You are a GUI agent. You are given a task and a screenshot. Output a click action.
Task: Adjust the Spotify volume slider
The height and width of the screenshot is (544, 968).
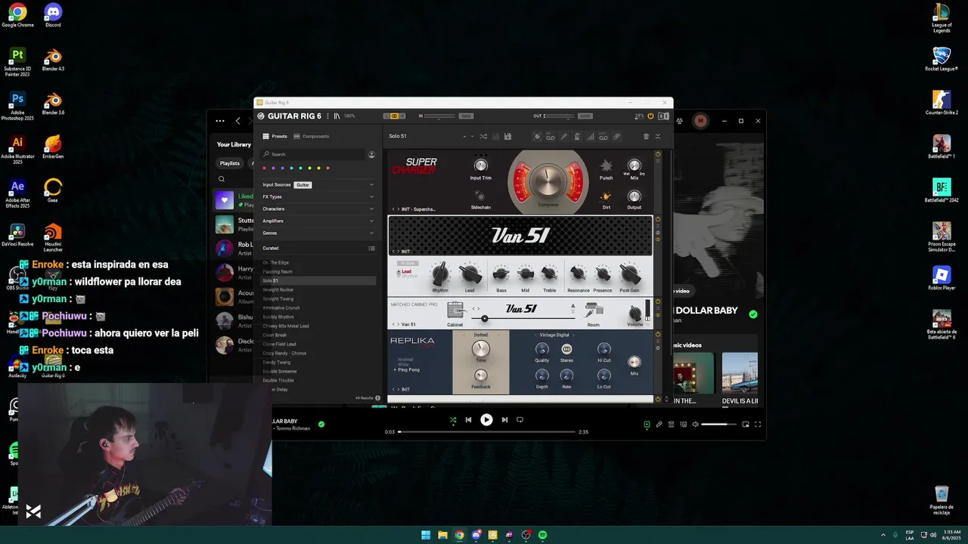pos(718,425)
